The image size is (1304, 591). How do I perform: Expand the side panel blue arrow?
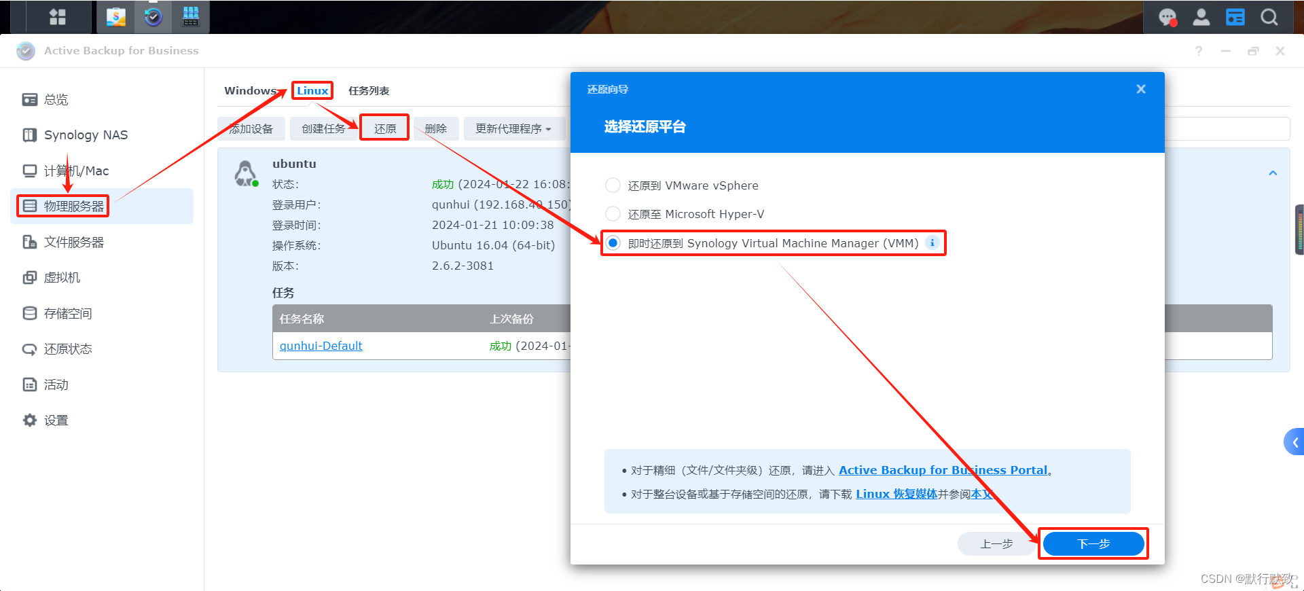(1294, 442)
